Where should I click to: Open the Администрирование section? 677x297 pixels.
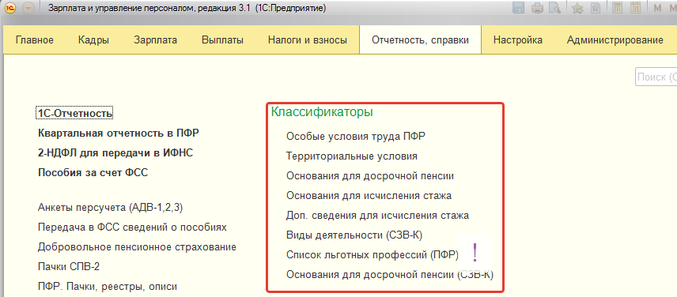click(615, 40)
